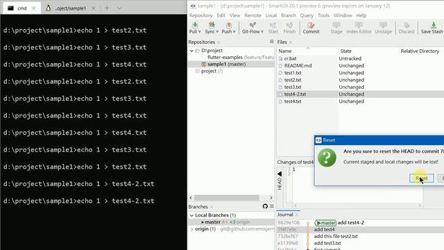Screen dimensions: 444x250
Task: Sort files by State column header
Action: 368,51
